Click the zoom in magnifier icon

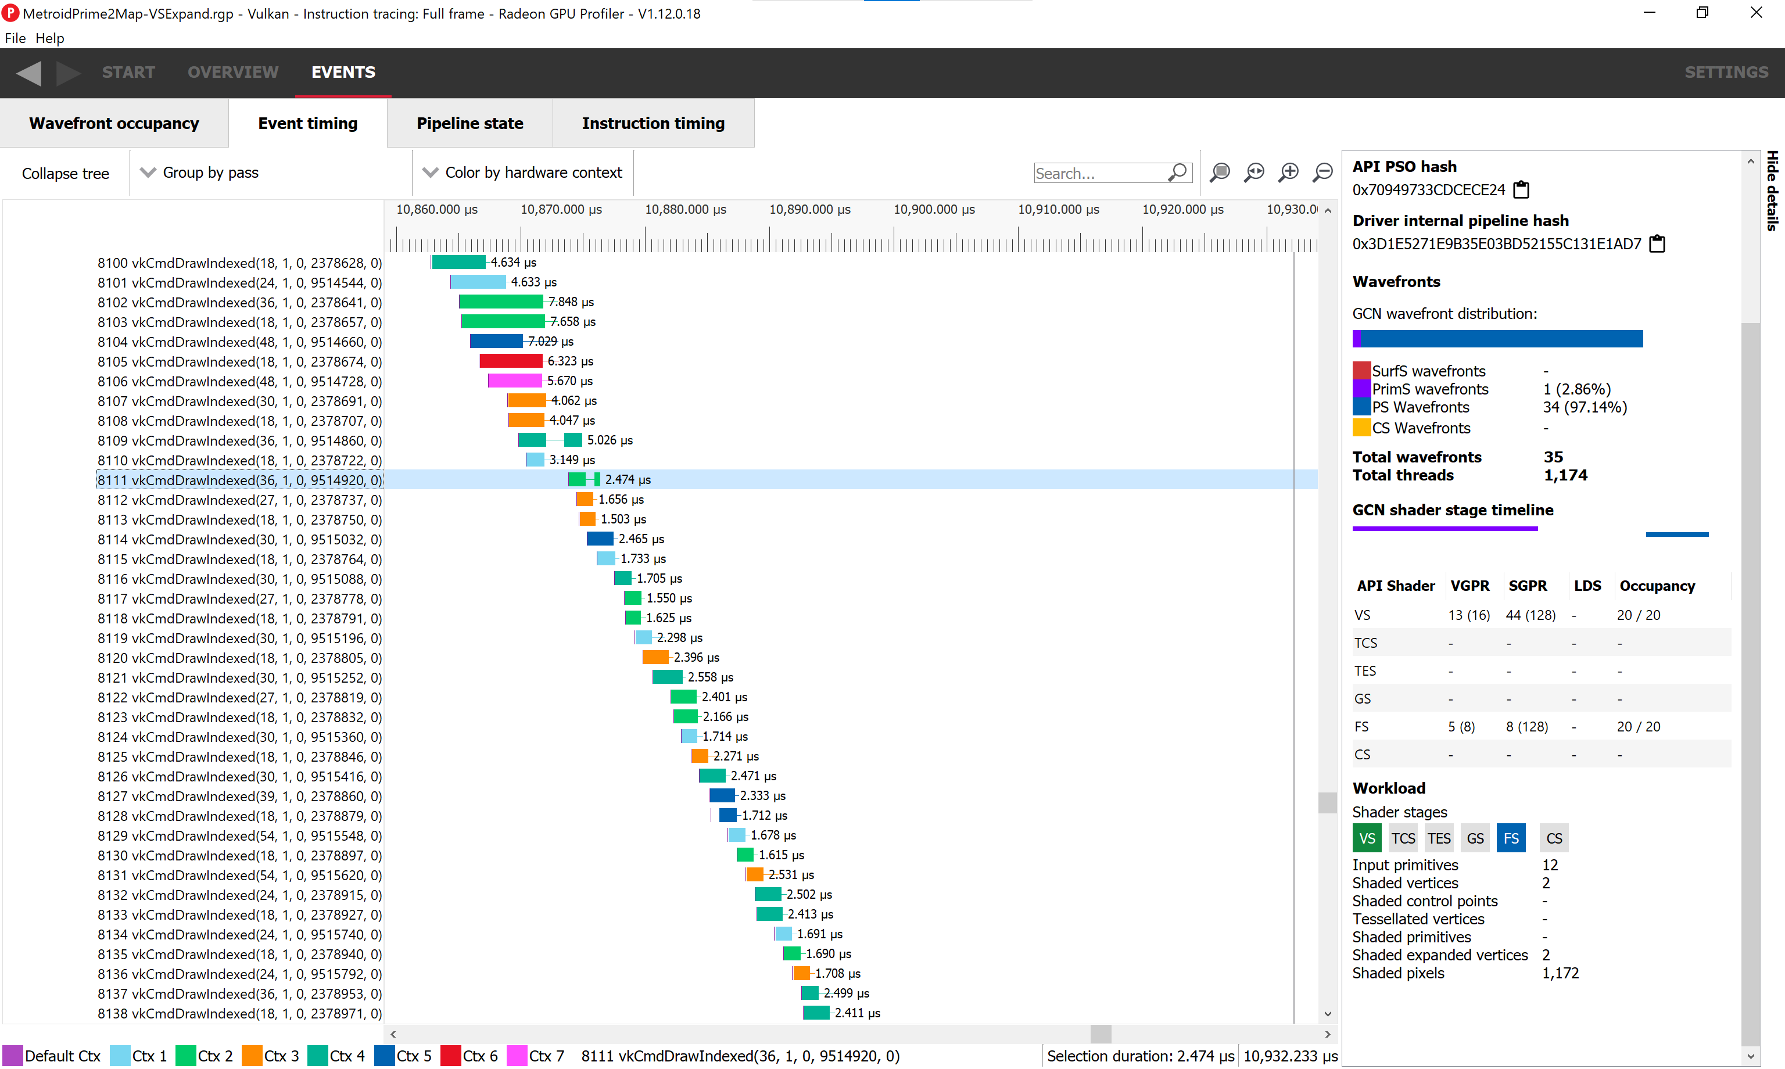point(1289,172)
